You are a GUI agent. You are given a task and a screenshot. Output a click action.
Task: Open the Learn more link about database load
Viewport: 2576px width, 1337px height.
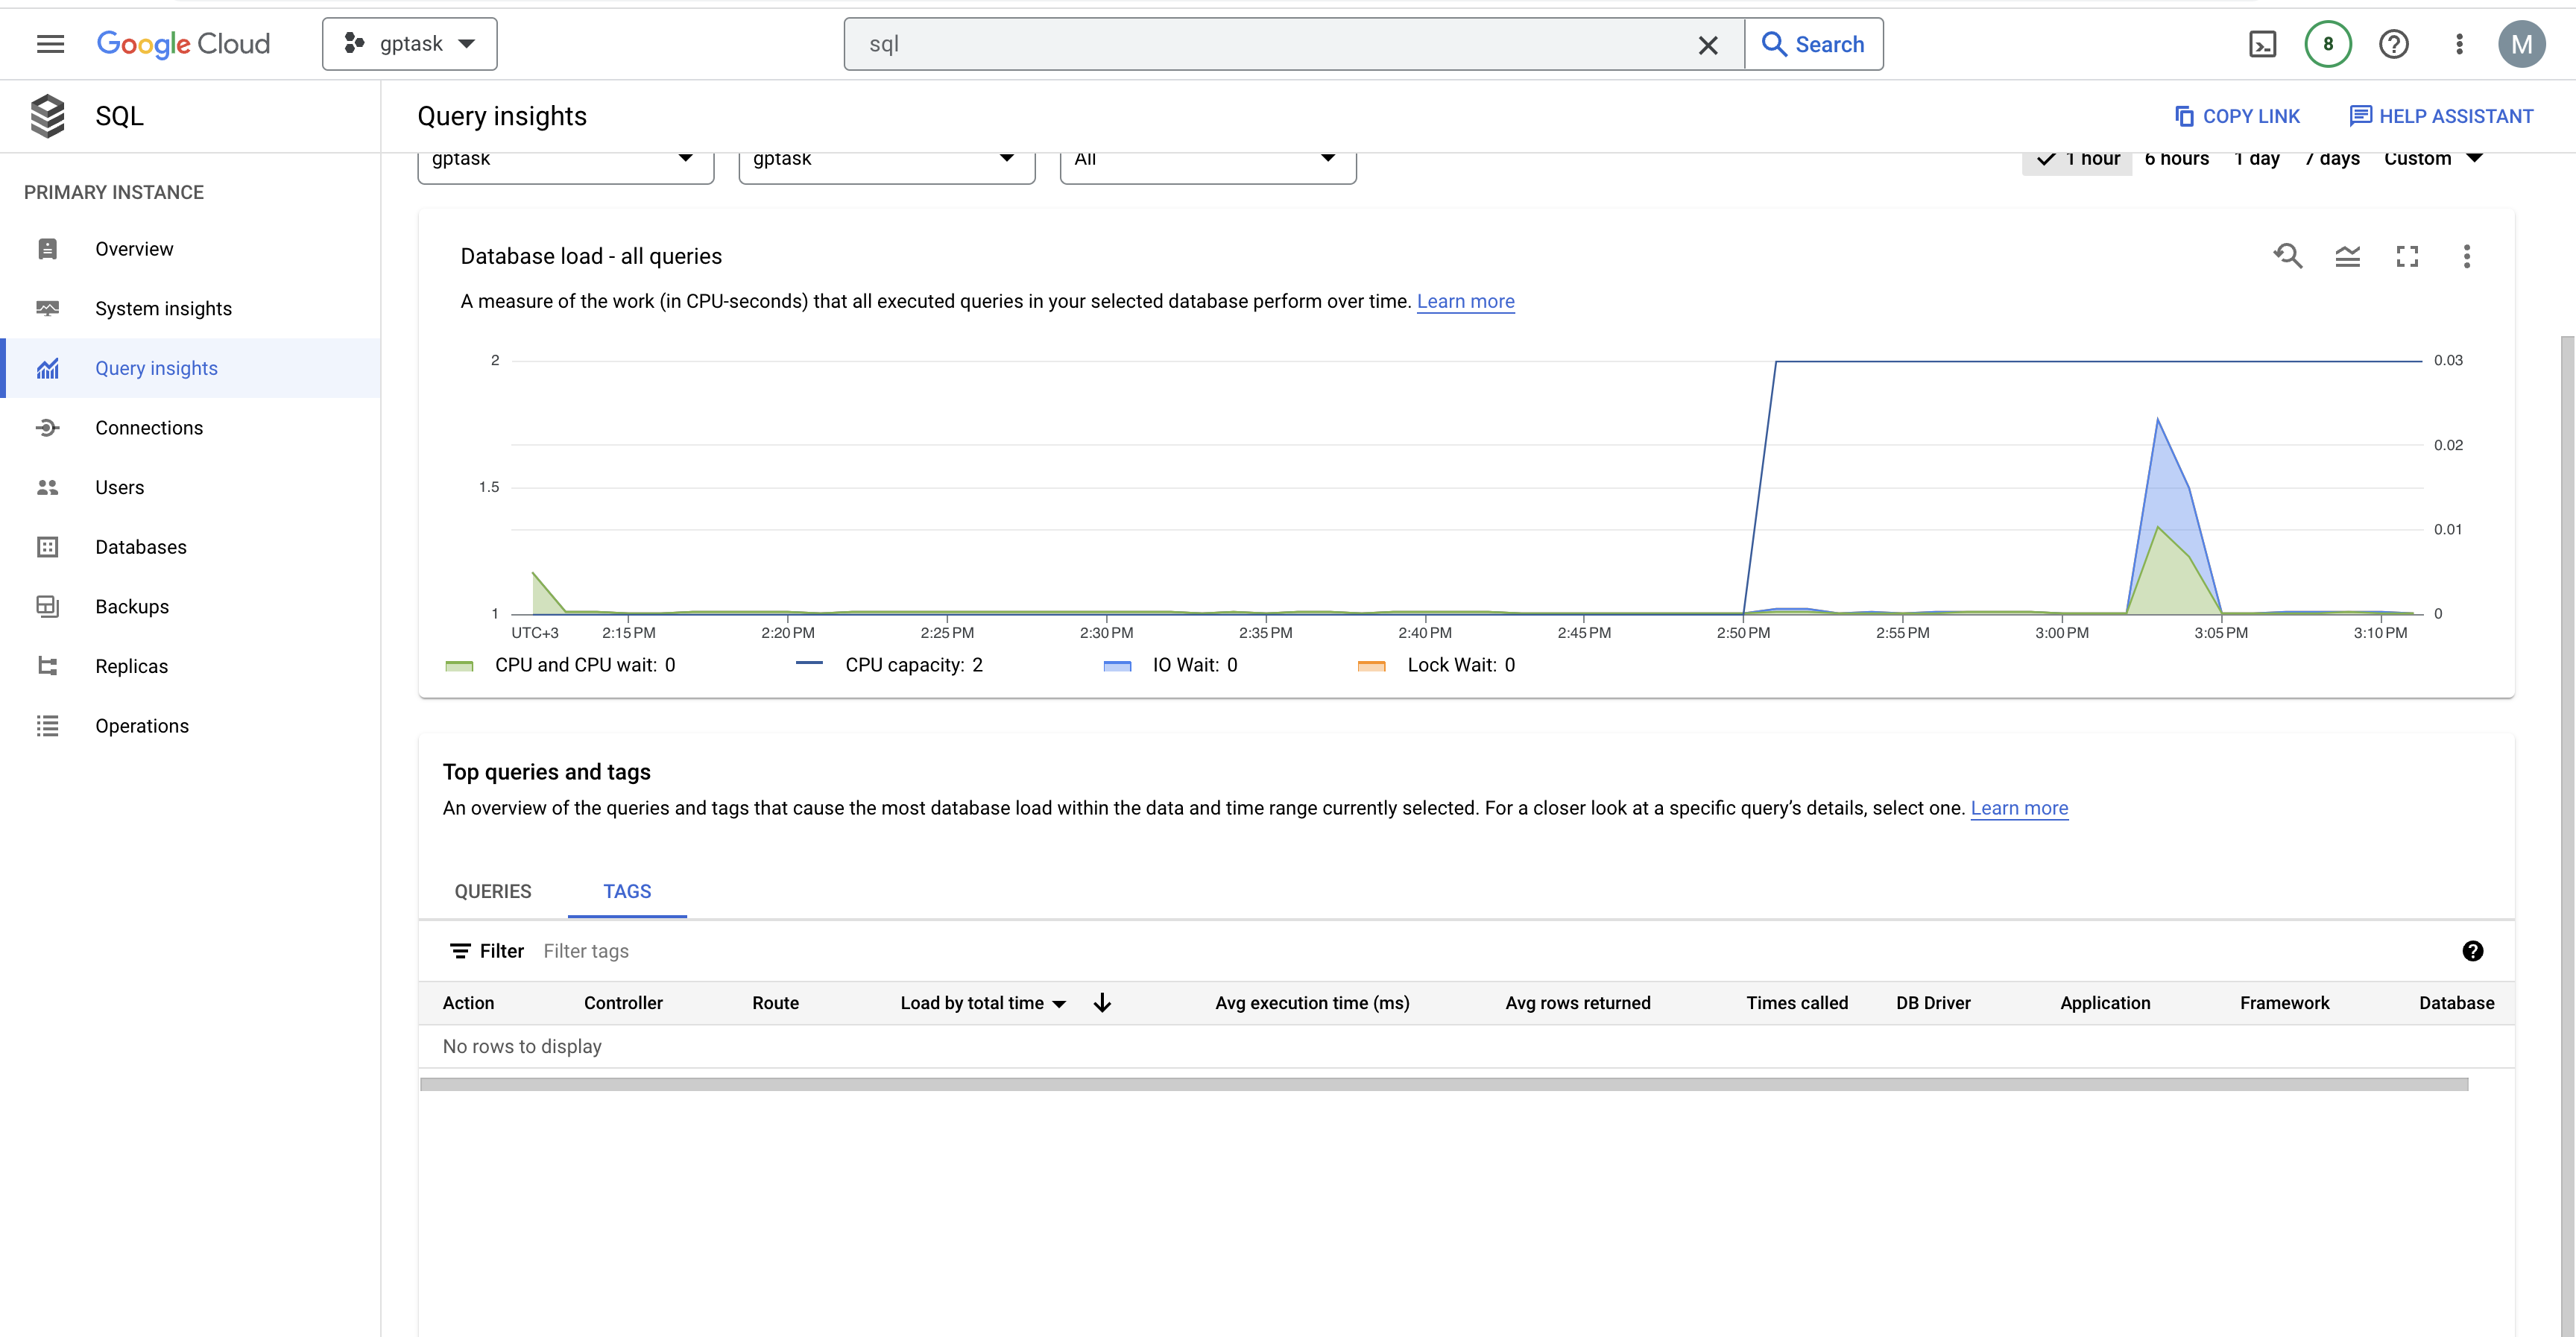[x=1465, y=301]
